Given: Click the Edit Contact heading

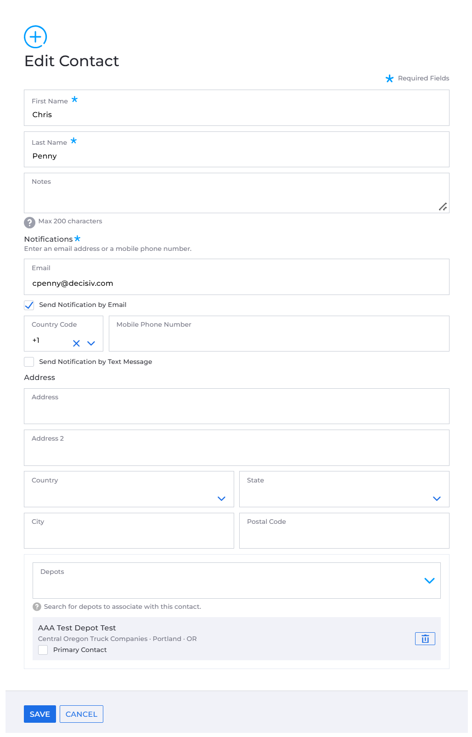Looking at the screenshot, I should pyautogui.click(x=72, y=61).
